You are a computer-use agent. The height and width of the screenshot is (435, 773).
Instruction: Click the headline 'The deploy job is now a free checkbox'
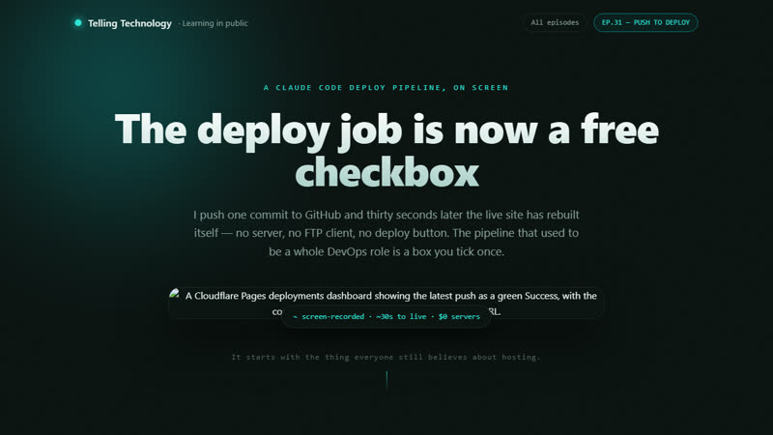point(386,151)
